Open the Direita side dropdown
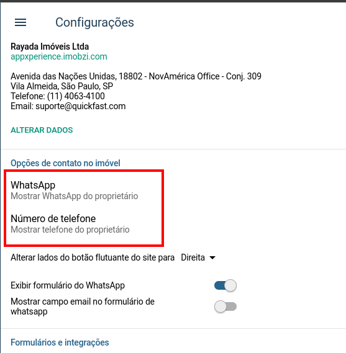This screenshot has height=353, width=346. point(198,257)
